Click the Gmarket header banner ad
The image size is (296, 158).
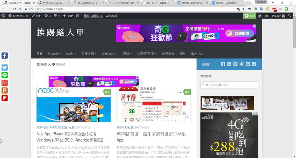click(186, 33)
